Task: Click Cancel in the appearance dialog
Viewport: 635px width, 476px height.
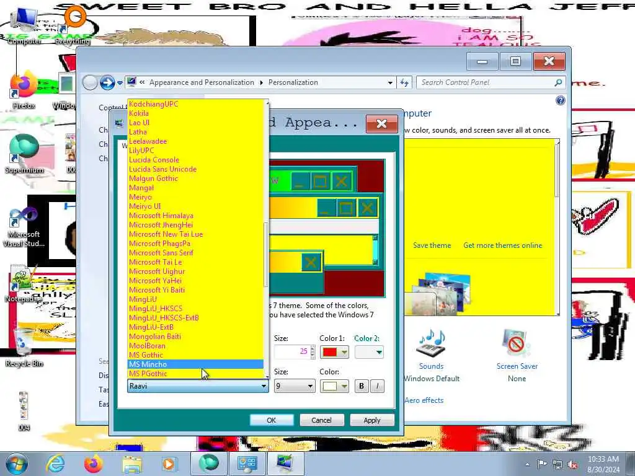Action: pos(322,420)
